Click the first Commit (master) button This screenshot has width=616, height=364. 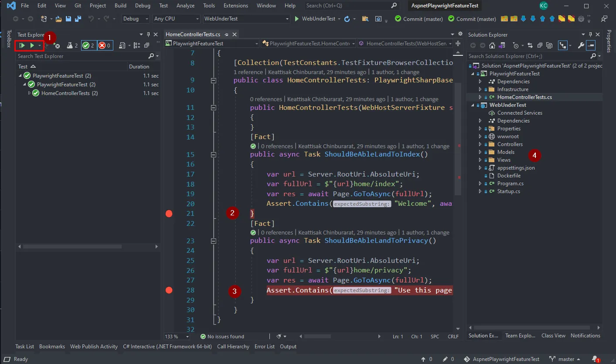click(419, 19)
